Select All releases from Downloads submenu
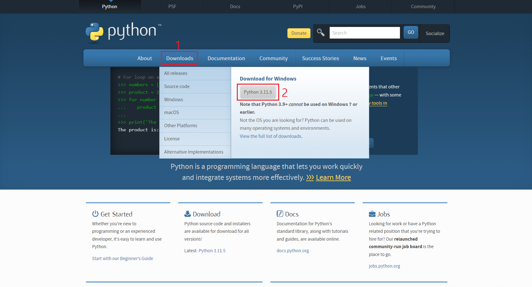The image size is (532, 287). click(195, 73)
